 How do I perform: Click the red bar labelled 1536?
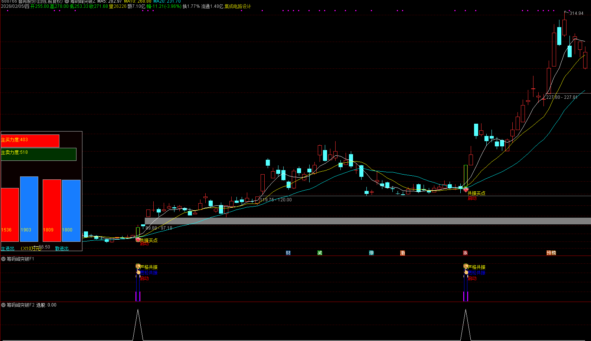click(x=10, y=215)
